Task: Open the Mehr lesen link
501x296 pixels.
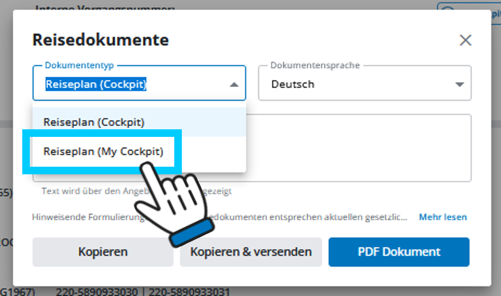Action: point(442,217)
